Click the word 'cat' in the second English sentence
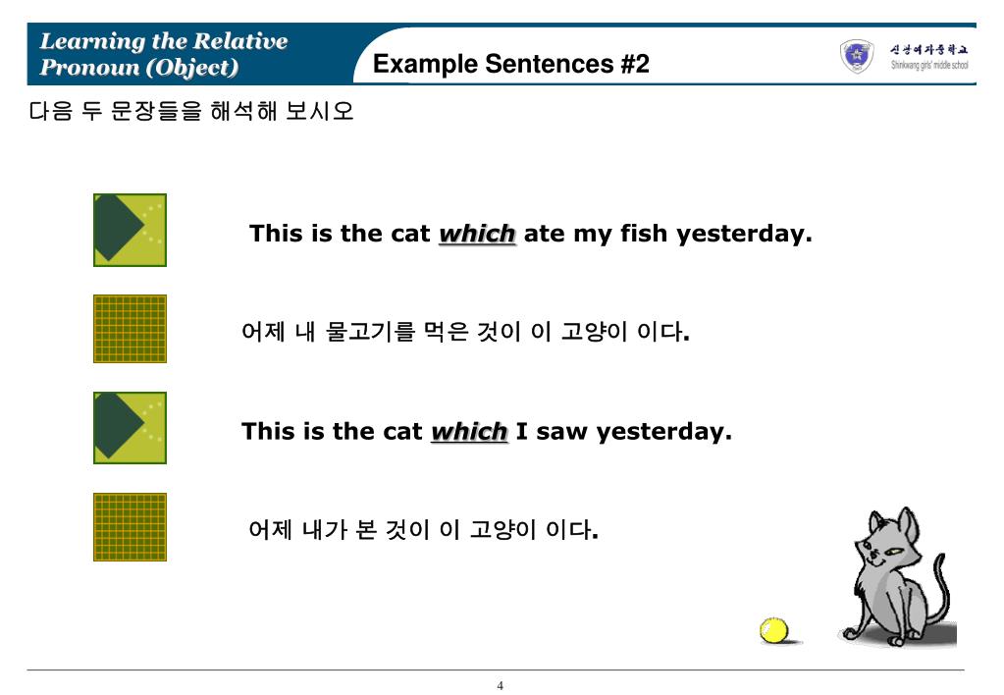1004x695 pixels. click(402, 432)
